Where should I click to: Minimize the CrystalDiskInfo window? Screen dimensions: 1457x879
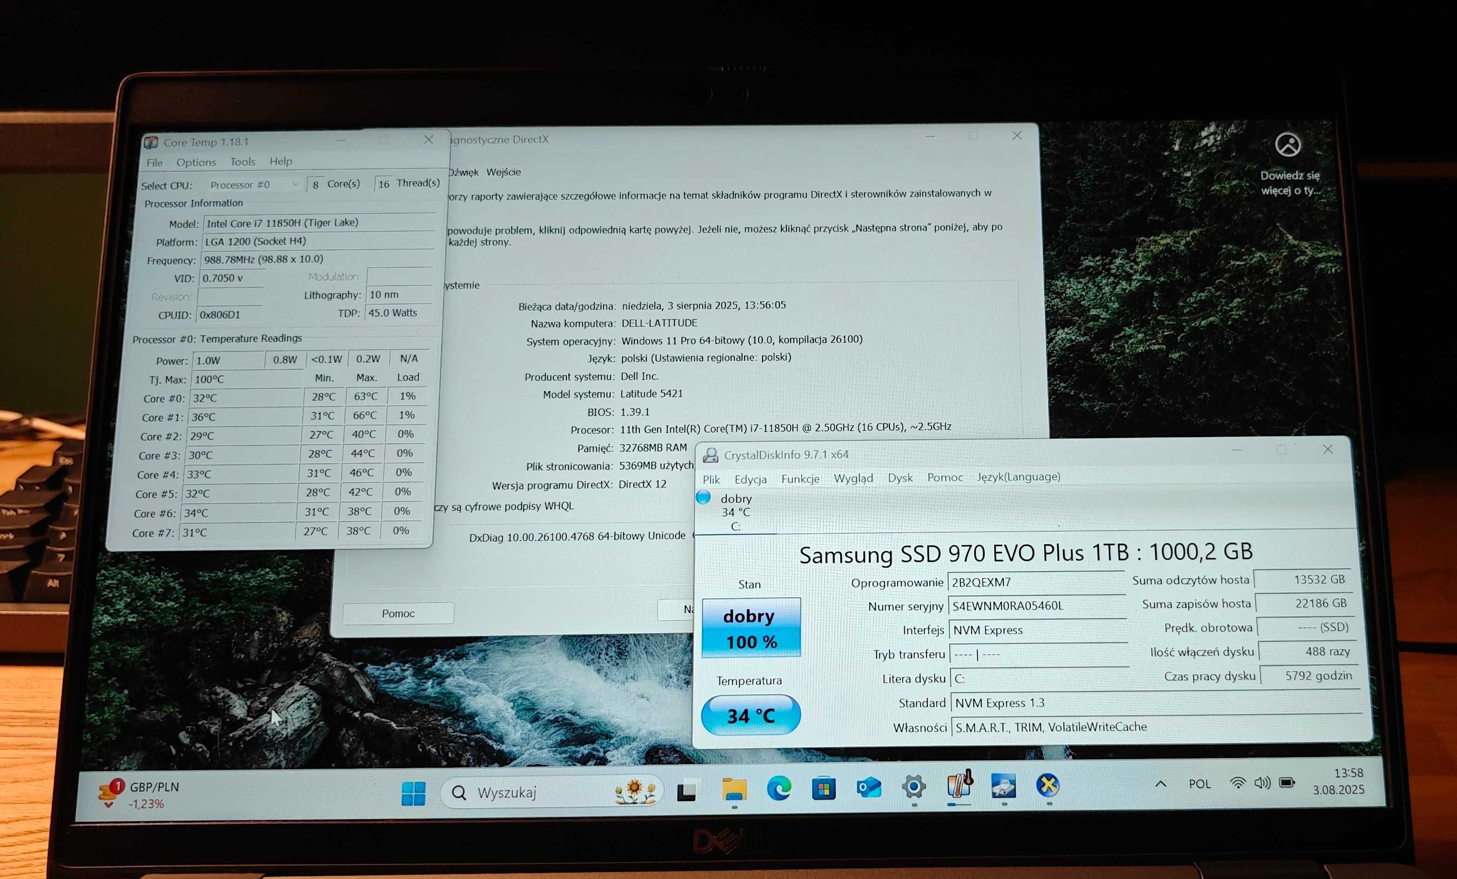[x=1236, y=450]
